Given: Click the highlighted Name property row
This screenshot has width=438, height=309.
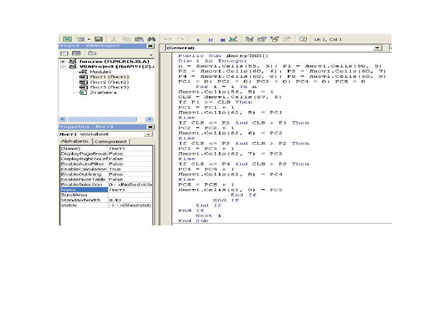Looking at the screenshot, I should (x=106, y=190).
